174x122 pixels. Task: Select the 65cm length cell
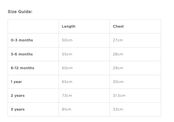point(67,82)
